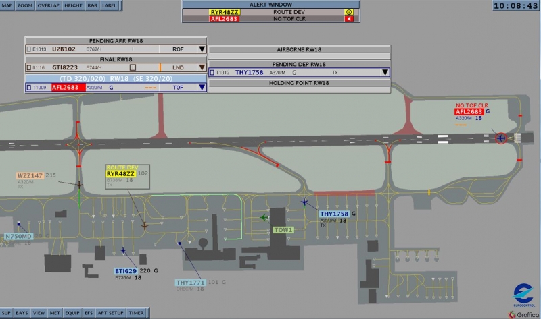Screen dimensions: 541x319
Task: Select the THY1758 aircraft symbol on the taxiway
Action: coord(304,202)
